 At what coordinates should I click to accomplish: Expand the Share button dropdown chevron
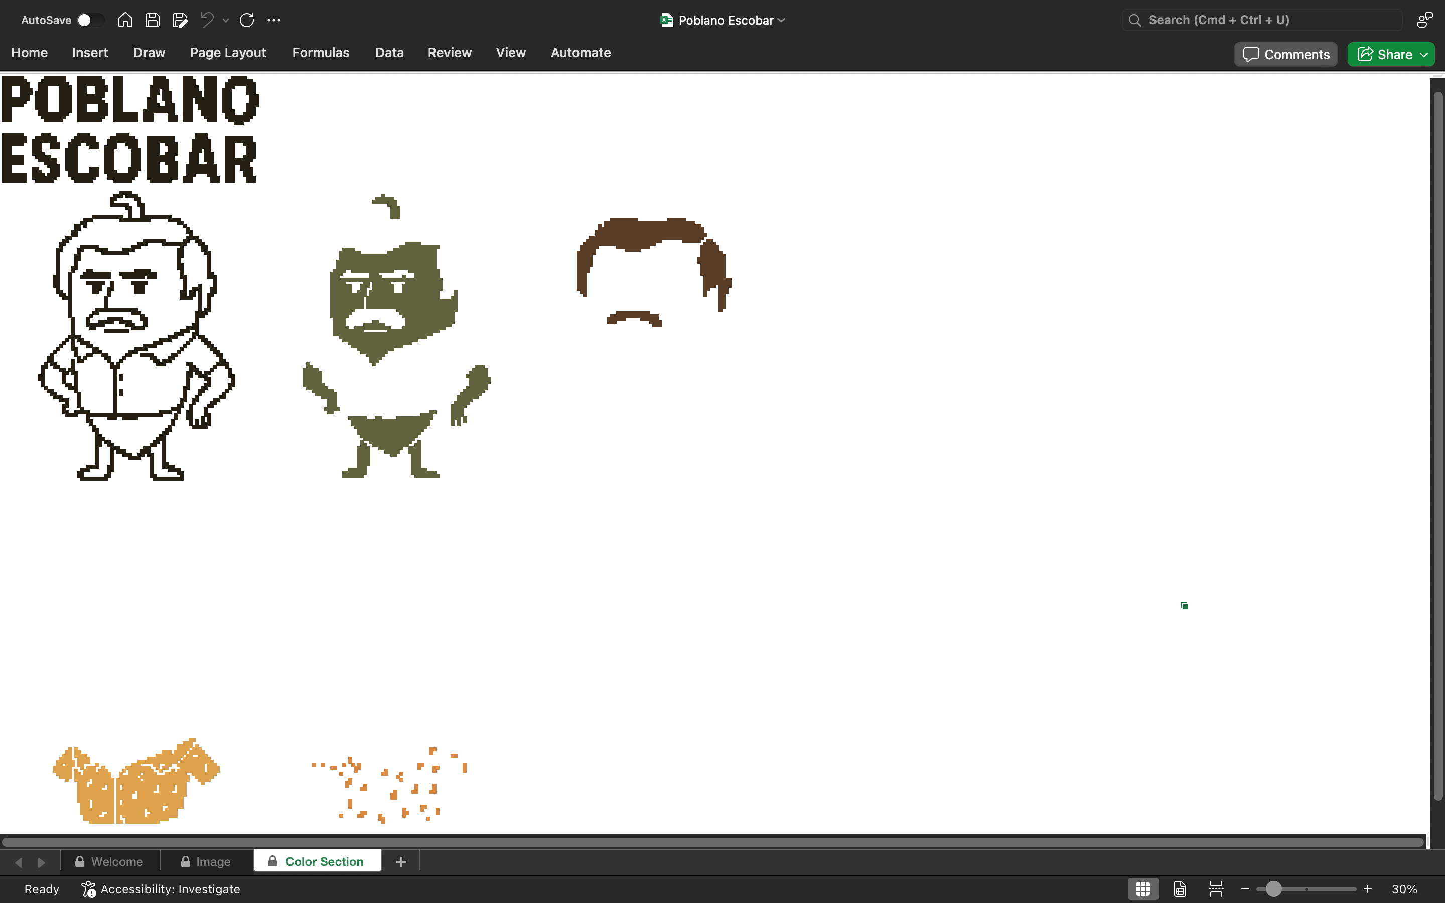click(1424, 54)
